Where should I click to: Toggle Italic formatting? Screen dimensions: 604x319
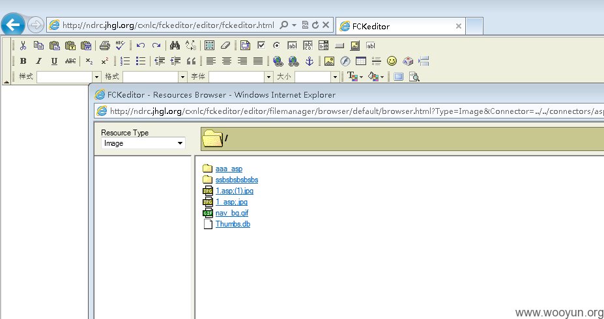[x=38, y=61]
